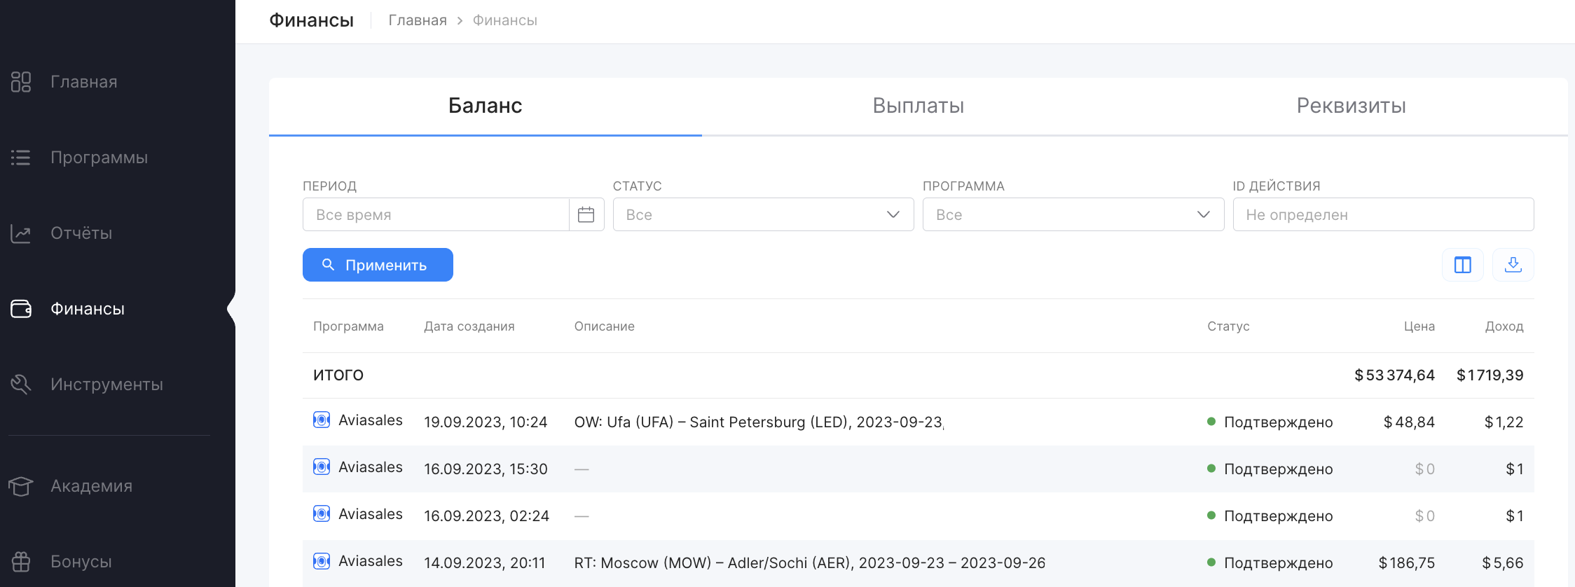Click the Инструменты wrench icon
Screen dimensions: 1575x587
pyautogui.click(x=21, y=385)
